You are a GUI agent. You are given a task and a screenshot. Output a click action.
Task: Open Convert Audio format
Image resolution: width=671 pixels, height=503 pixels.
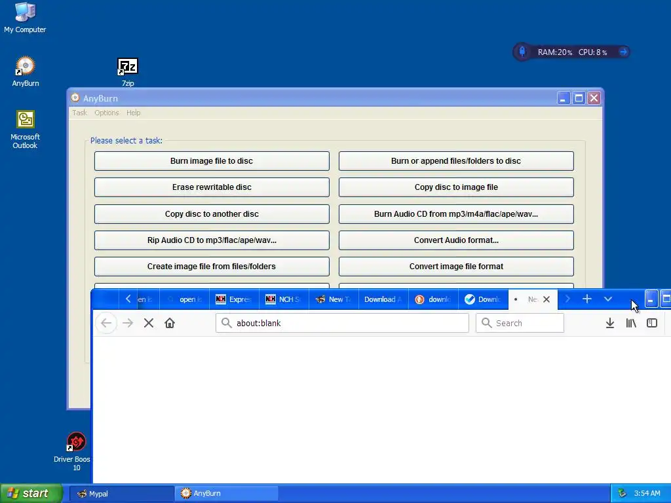click(x=456, y=240)
